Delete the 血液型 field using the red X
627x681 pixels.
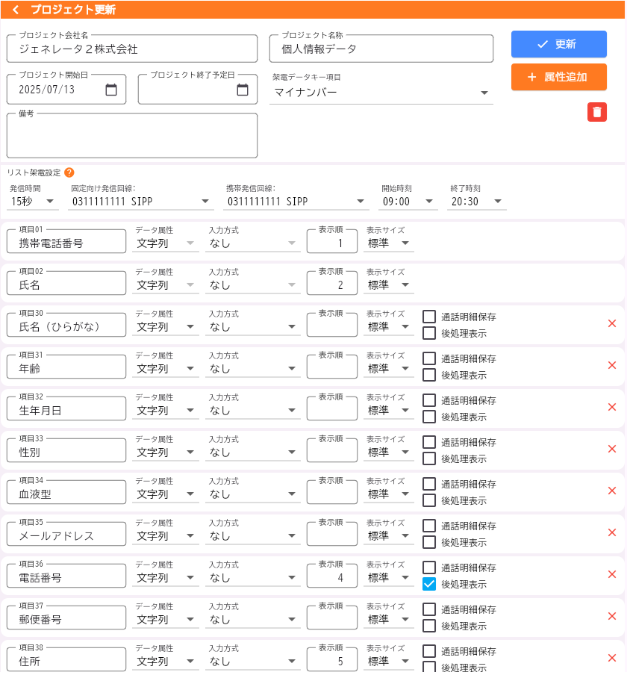pos(612,491)
